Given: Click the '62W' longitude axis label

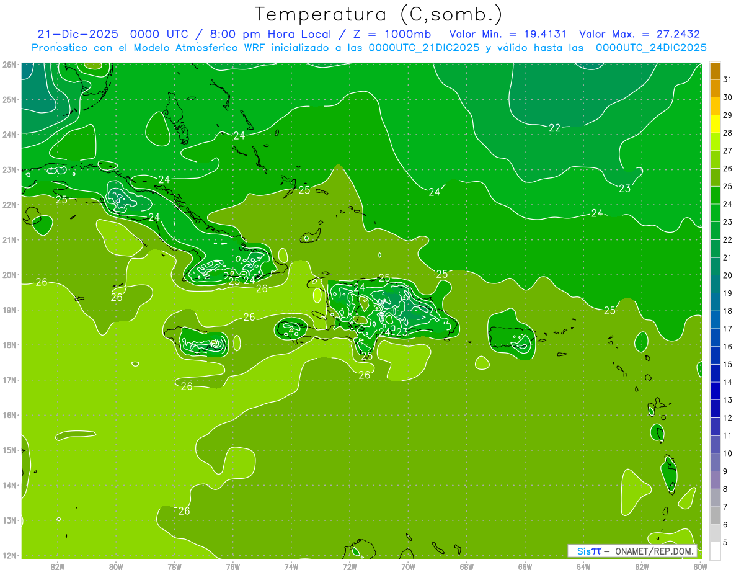Looking at the screenshot, I should [x=642, y=566].
